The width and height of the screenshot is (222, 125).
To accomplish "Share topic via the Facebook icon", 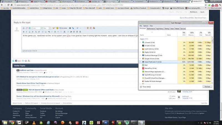I will tap(16, 61).
